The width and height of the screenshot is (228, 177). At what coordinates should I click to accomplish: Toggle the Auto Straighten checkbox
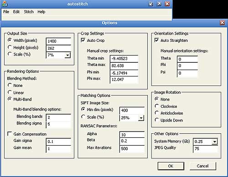(x=156, y=40)
